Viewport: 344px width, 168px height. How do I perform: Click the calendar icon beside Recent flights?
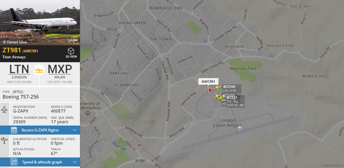tap(14, 130)
